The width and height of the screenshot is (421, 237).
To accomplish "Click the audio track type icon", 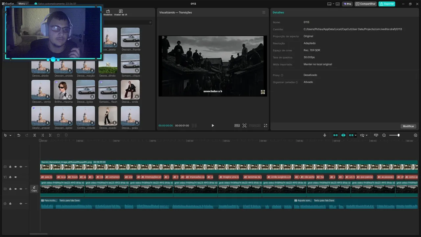I will (5, 203).
